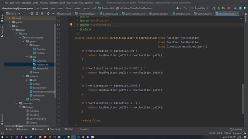Open the VCS menu
The height and width of the screenshot is (139, 248).
[81, 3]
